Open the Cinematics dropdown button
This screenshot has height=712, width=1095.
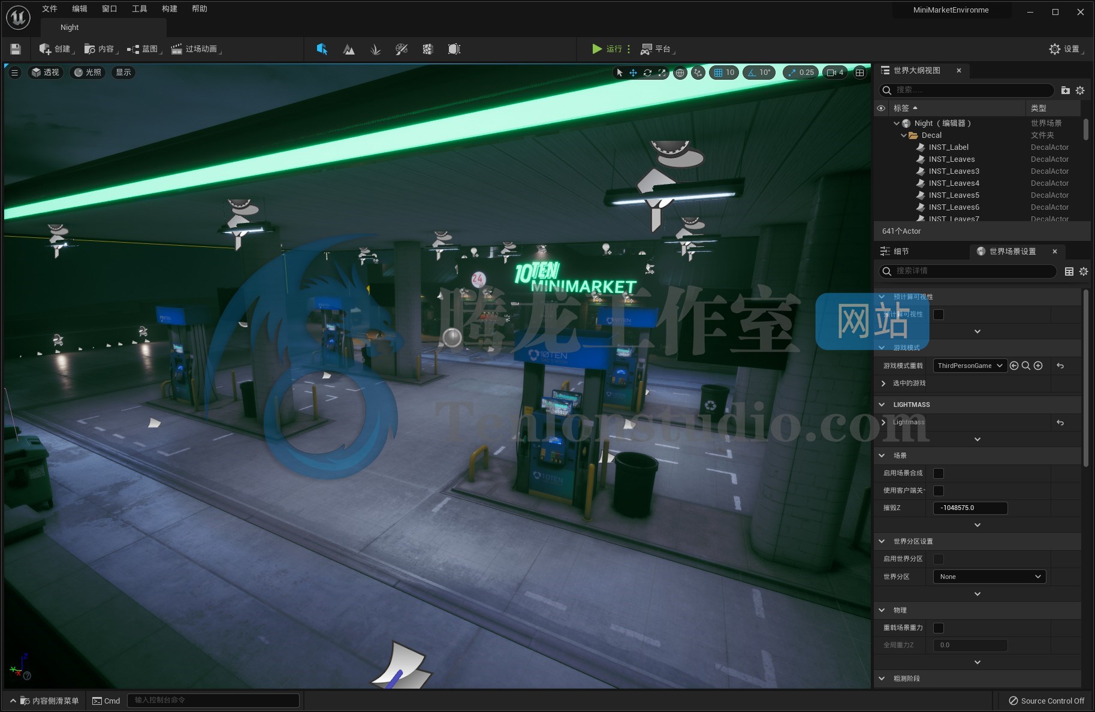195,49
